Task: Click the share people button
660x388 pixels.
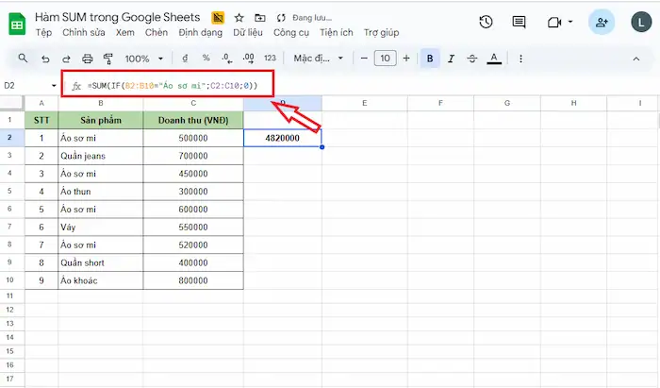Action: (x=602, y=22)
